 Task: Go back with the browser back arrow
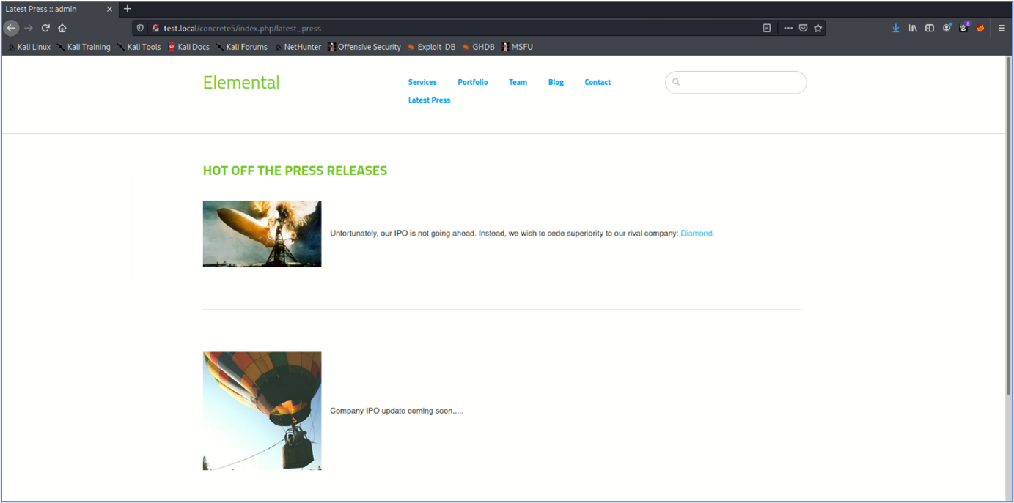[x=11, y=28]
